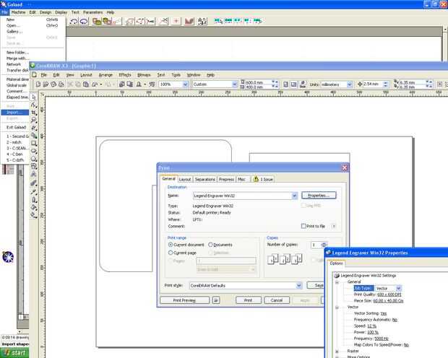Viewport: 448px width, 358px height.
Task: Open the Arrange menu in CorelDRAW
Action: (x=105, y=75)
